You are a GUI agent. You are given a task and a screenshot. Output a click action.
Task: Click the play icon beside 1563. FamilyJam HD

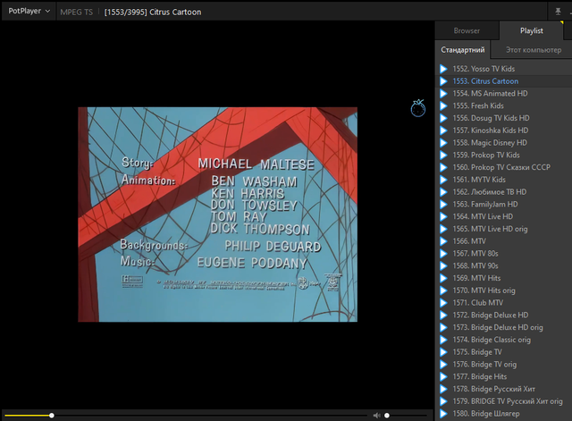[x=443, y=205]
